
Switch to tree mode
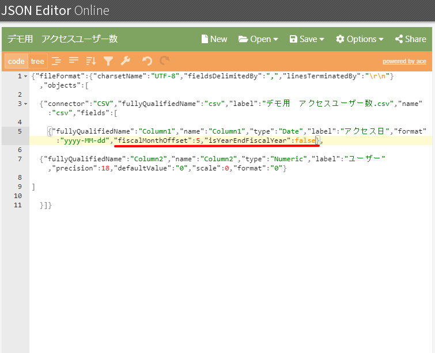point(37,61)
